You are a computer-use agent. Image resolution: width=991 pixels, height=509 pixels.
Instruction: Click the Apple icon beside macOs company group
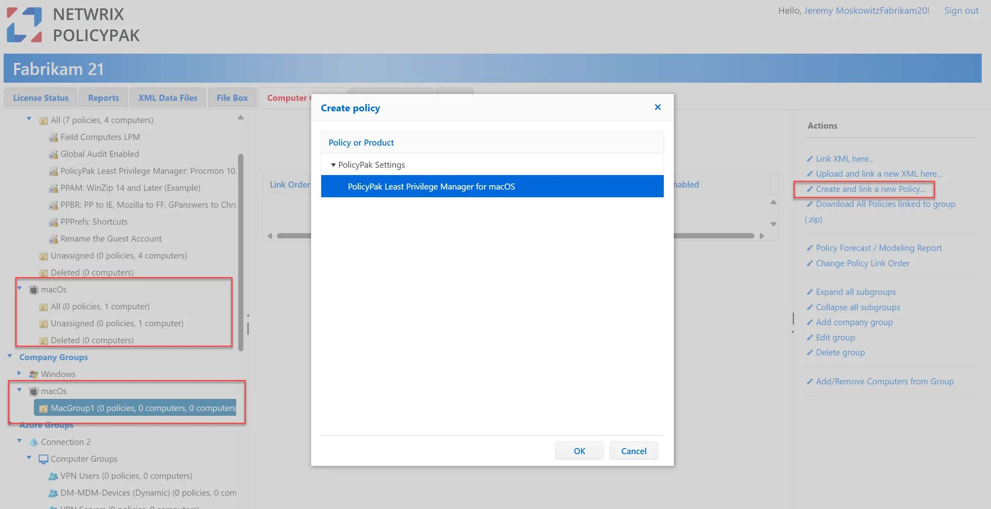click(33, 391)
